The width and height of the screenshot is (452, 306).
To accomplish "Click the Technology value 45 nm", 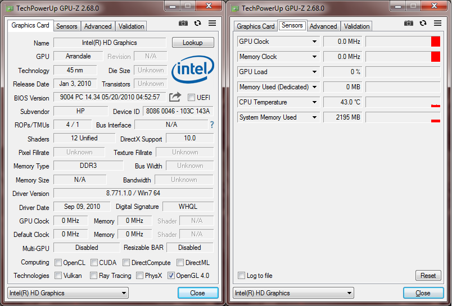I will pos(75,70).
